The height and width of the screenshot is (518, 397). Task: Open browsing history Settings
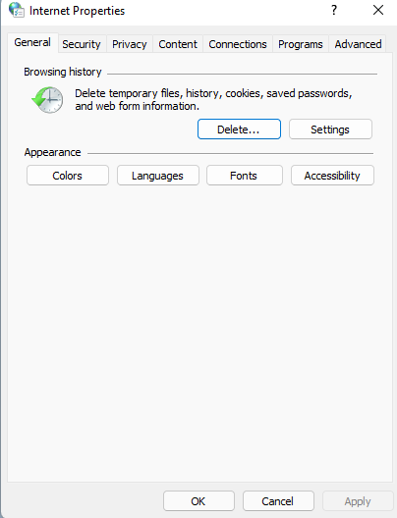coord(330,129)
